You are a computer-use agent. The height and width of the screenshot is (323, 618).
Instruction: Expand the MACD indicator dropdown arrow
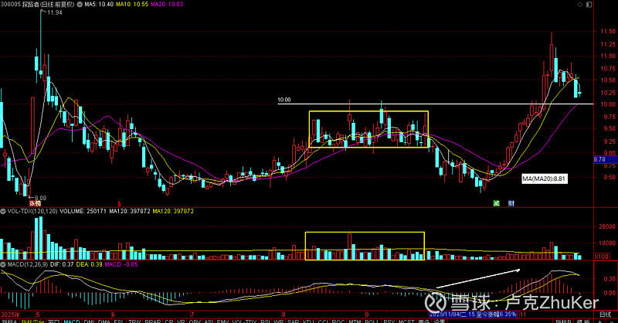click(4, 264)
